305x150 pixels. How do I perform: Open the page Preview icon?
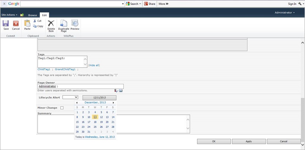coord(75,24)
